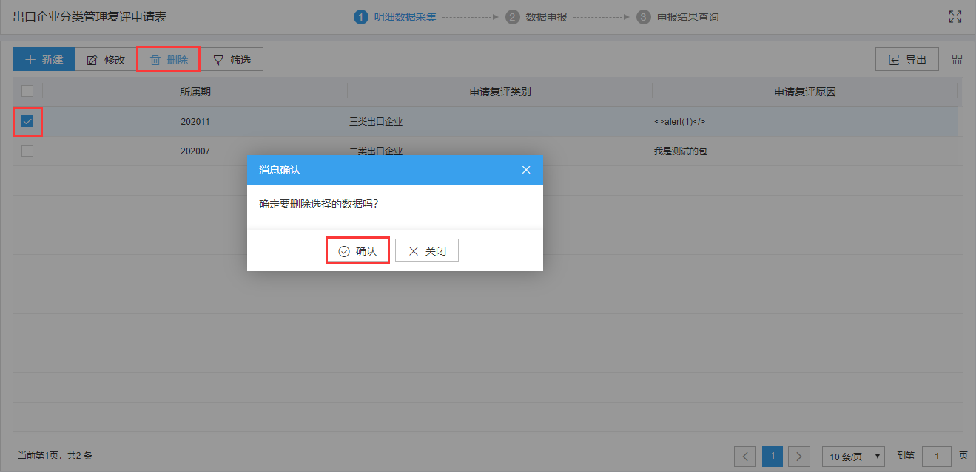Click the go-to-page number input
The width and height of the screenshot is (976, 472).
click(x=937, y=456)
